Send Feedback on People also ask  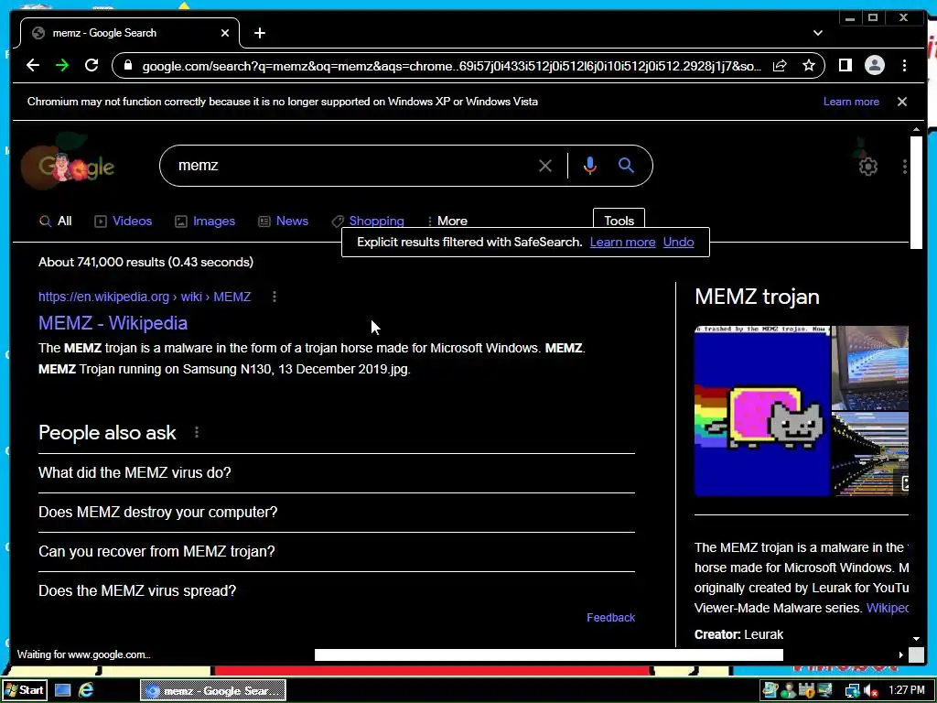tap(610, 618)
